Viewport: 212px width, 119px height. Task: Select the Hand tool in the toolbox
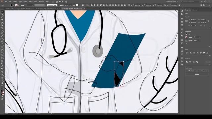tap(2, 83)
